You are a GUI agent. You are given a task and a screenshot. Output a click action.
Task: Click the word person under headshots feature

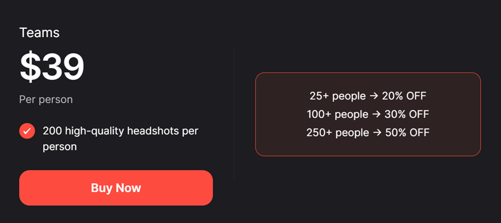click(x=60, y=147)
